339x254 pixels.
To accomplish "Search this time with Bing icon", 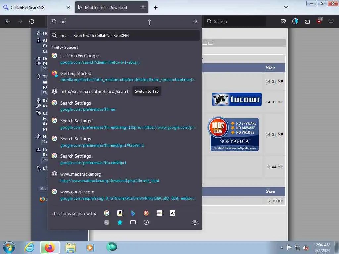I will click(133, 213).
